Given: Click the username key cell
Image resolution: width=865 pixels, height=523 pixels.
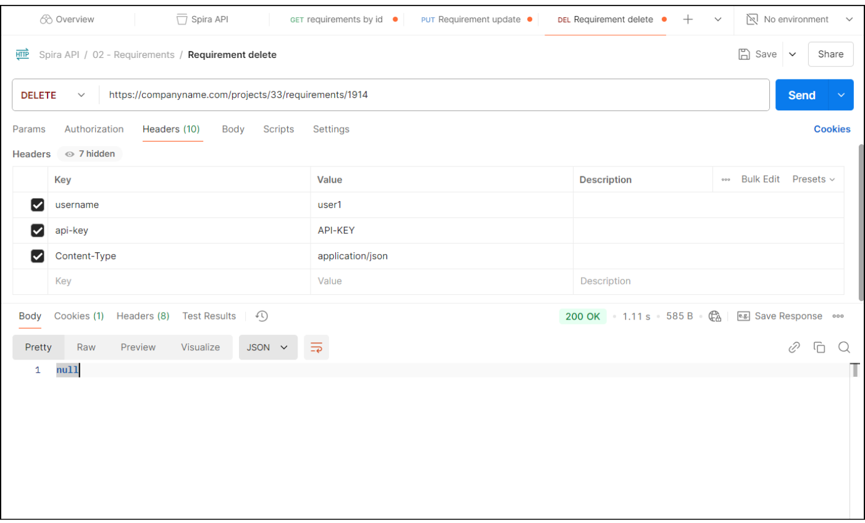Looking at the screenshot, I should click(x=179, y=205).
